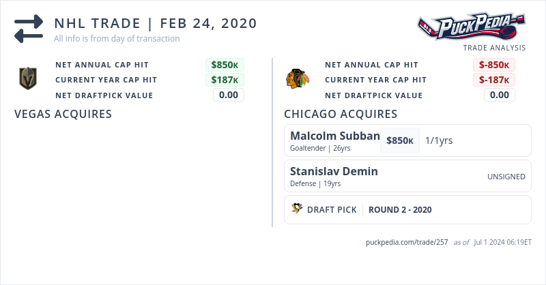Click Chicago net annual cap hit $-850K
Image resolution: width=546 pixels, height=285 pixels.
[494, 65]
